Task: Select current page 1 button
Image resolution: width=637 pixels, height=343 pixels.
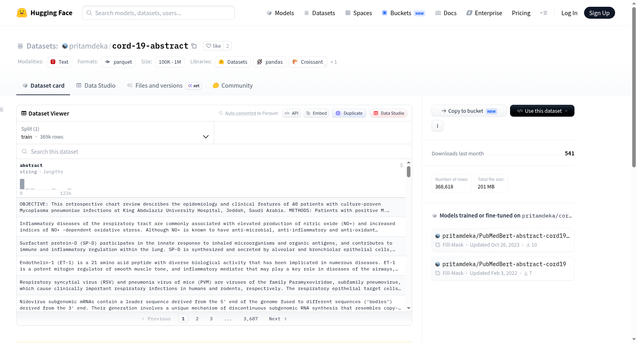Action: coord(183,319)
